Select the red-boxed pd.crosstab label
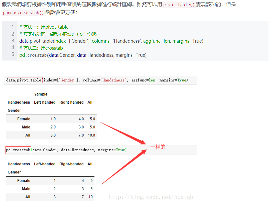270x203 pixels. [18, 150]
